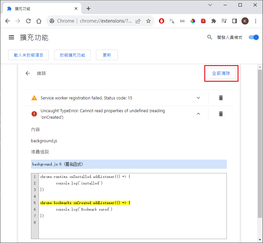Expand the Service worker registration failed entry
This screenshot has width=263, height=243.
pos(198,98)
